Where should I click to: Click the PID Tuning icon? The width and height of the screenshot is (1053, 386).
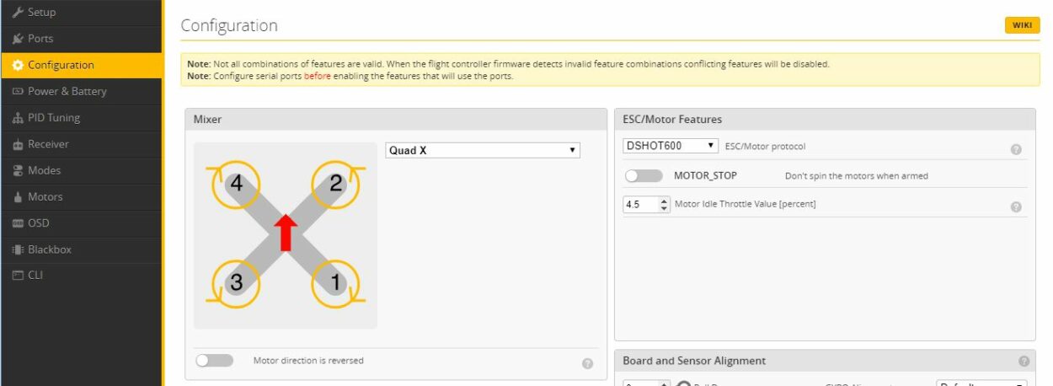click(18, 118)
